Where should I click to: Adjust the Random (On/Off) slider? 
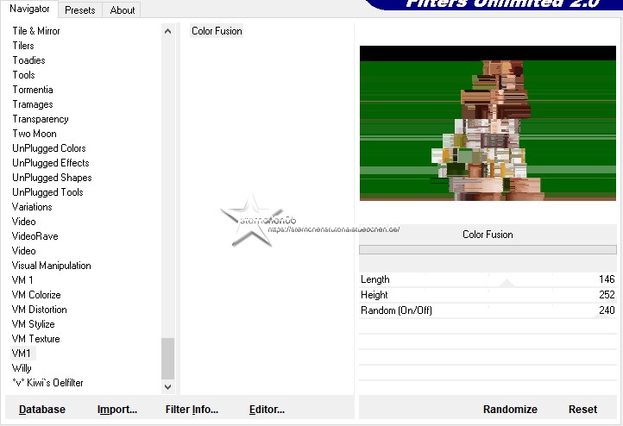pos(488,310)
